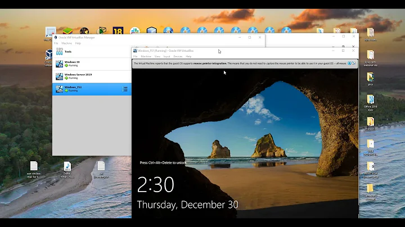Screen dimensions: 405x227
Task: Click the VirtualBox Manager title bar icon
Action: pyautogui.click(x=56, y=38)
